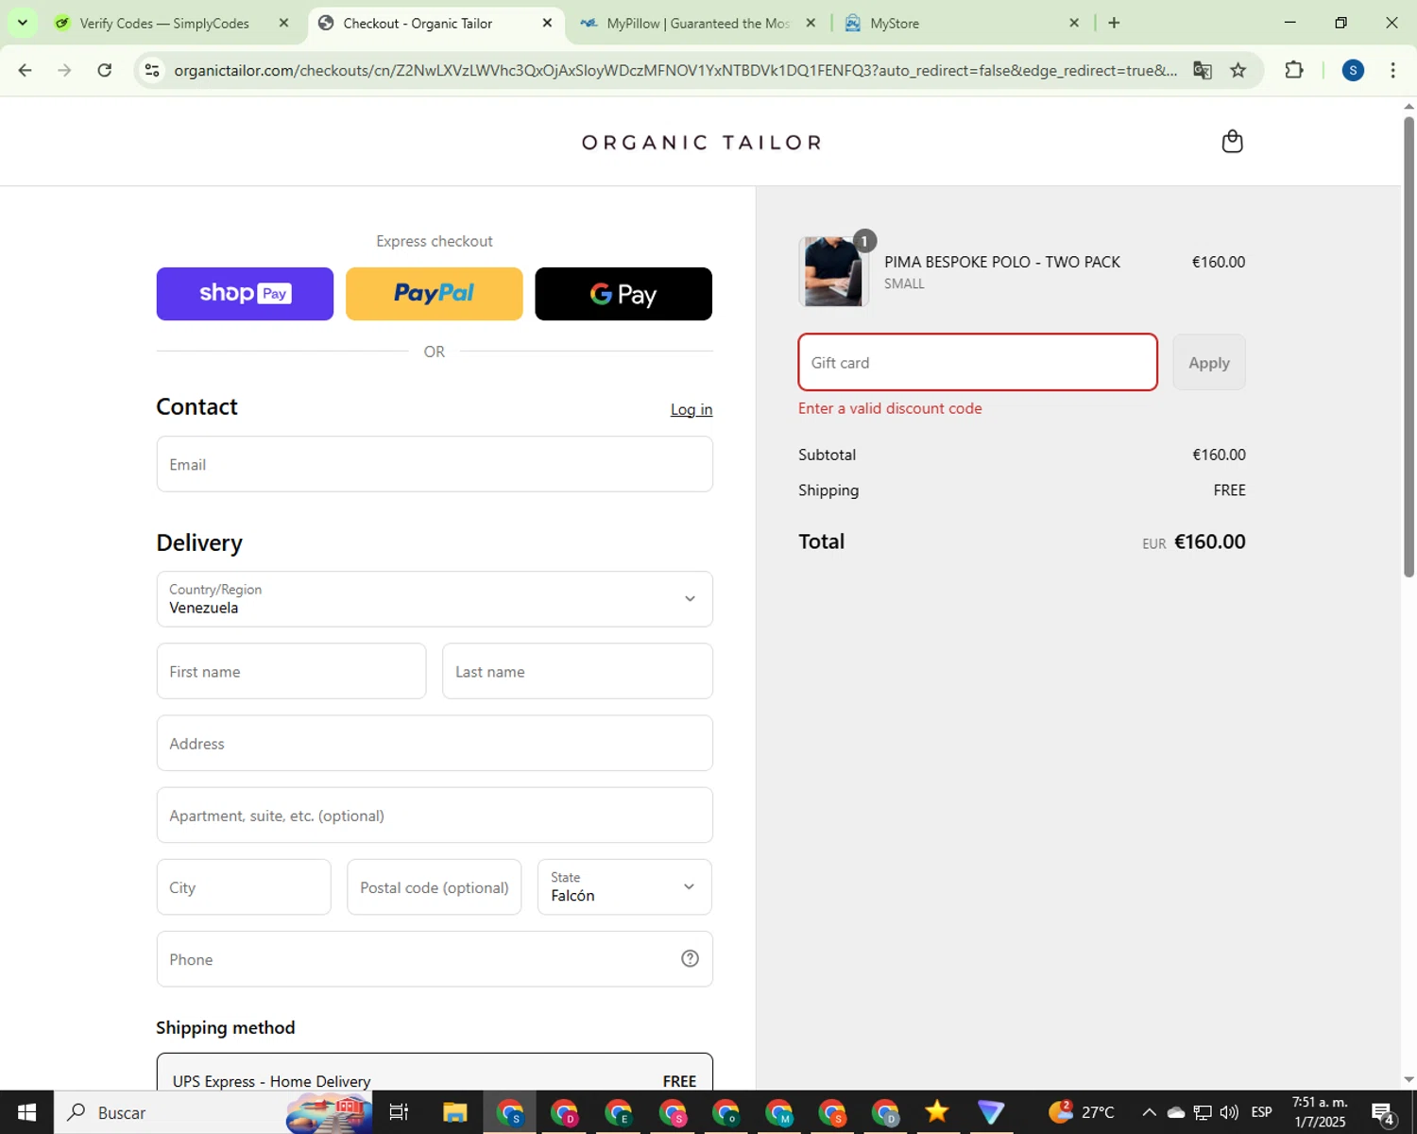Click page vertical scrollbar thumb

click(x=1408, y=345)
